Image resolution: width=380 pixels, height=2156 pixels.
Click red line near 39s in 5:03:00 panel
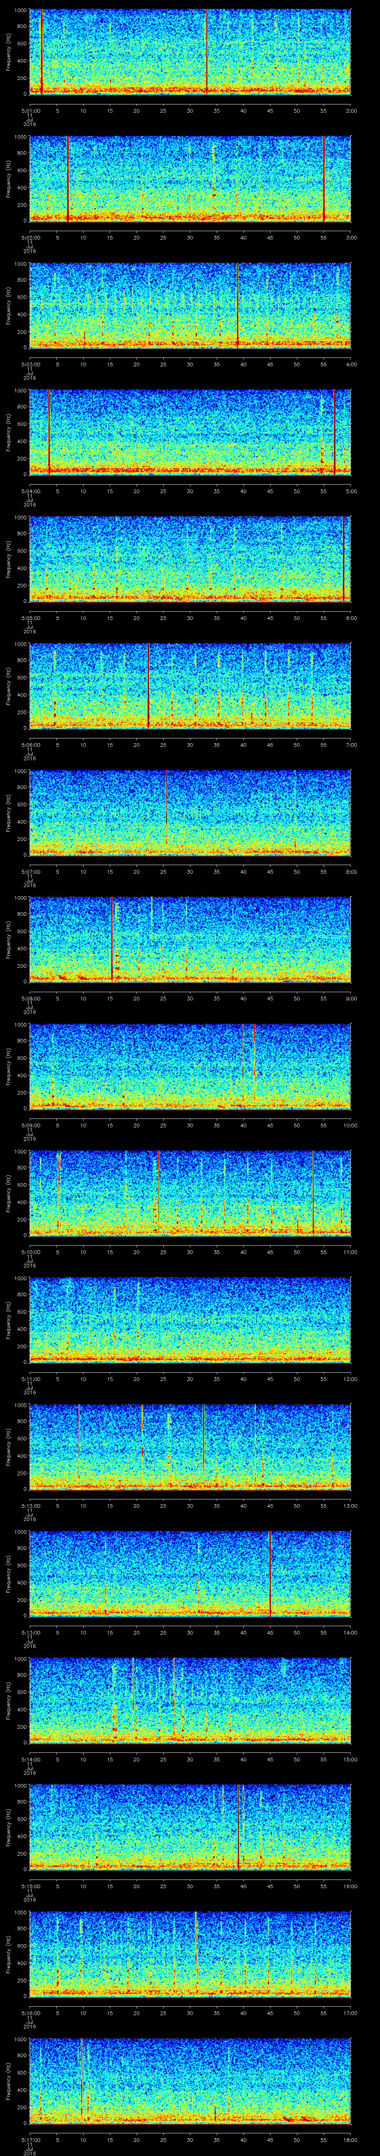(237, 305)
